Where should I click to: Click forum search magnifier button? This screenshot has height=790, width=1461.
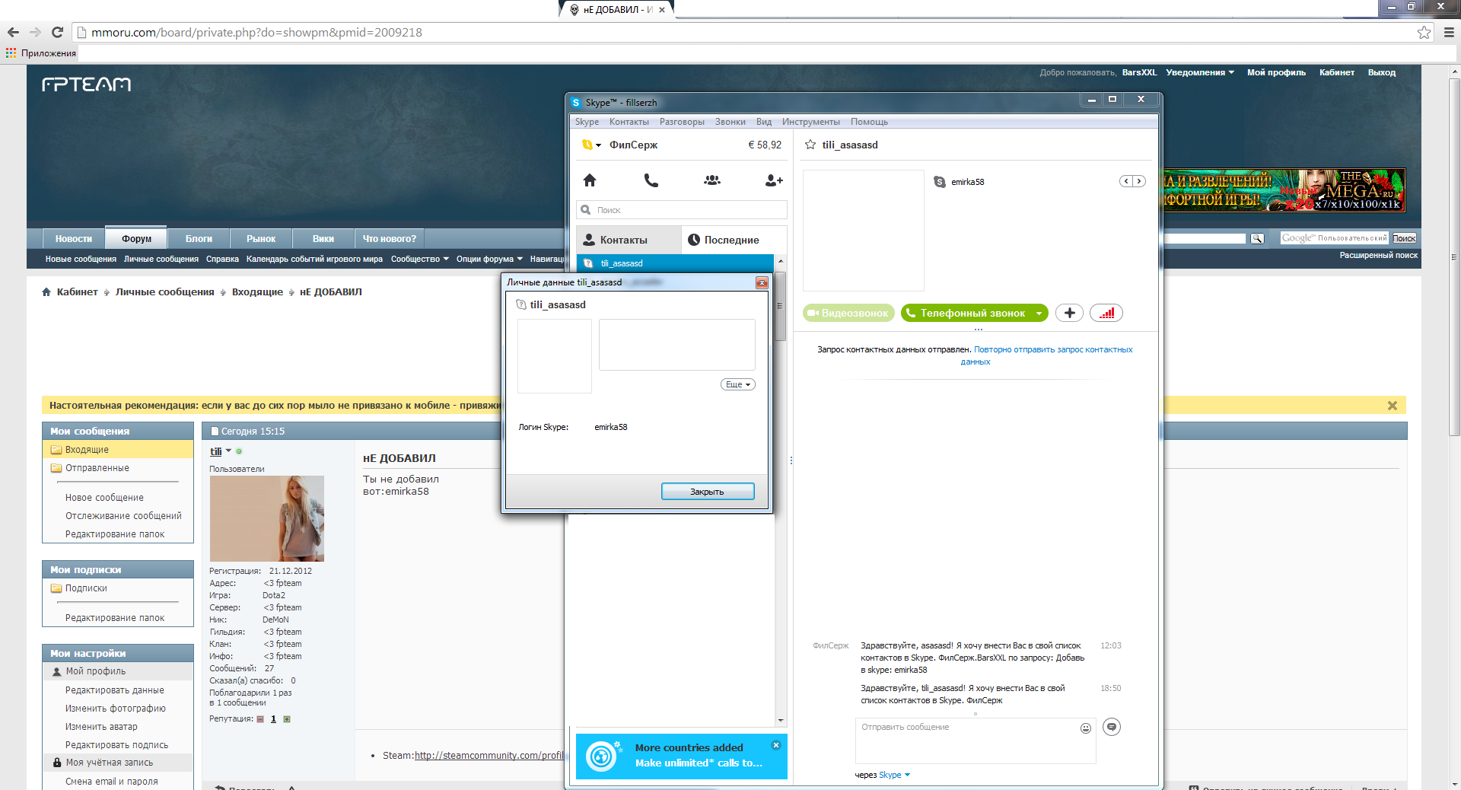(1257, 239)
